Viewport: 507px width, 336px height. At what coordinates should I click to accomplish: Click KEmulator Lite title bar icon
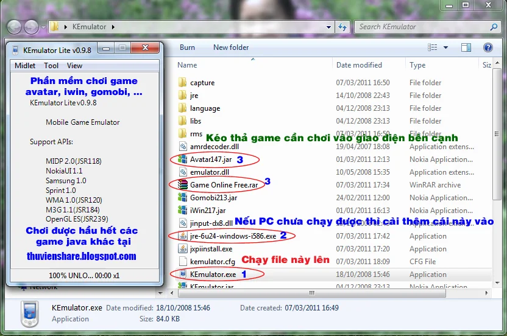point(15,50)
